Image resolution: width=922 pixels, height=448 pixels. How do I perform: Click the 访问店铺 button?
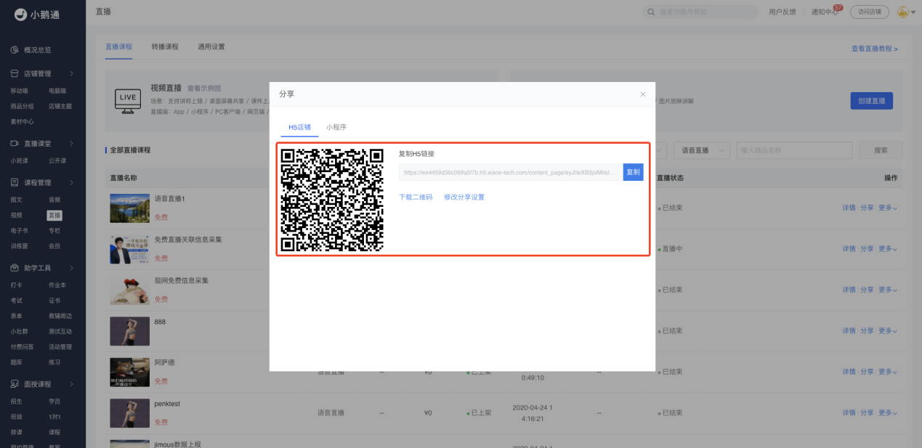pyautogui.click(x=870, y=12)
